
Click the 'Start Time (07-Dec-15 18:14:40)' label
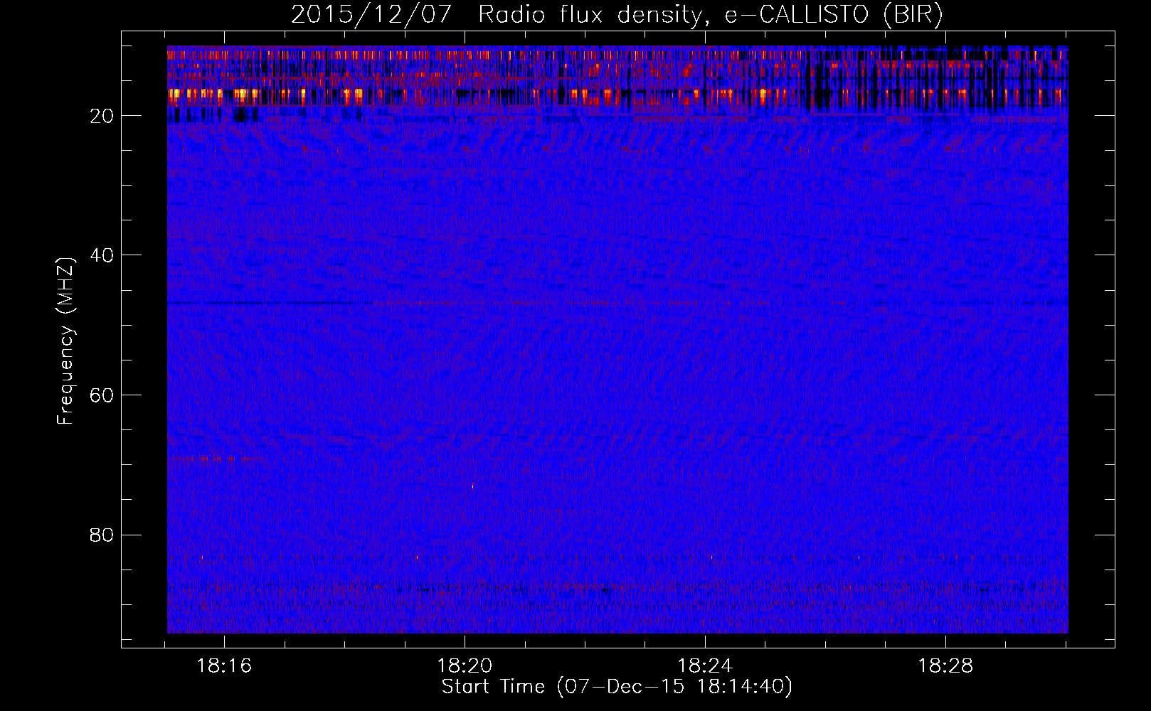tap(617, 687)
